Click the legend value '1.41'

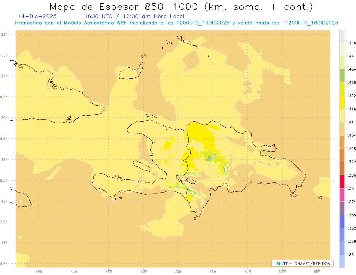click(x=349, y=122)
